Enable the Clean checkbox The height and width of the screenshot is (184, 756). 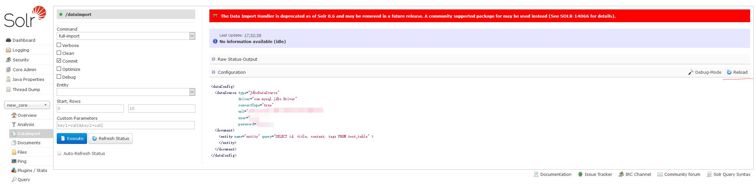tap(59, 53)
